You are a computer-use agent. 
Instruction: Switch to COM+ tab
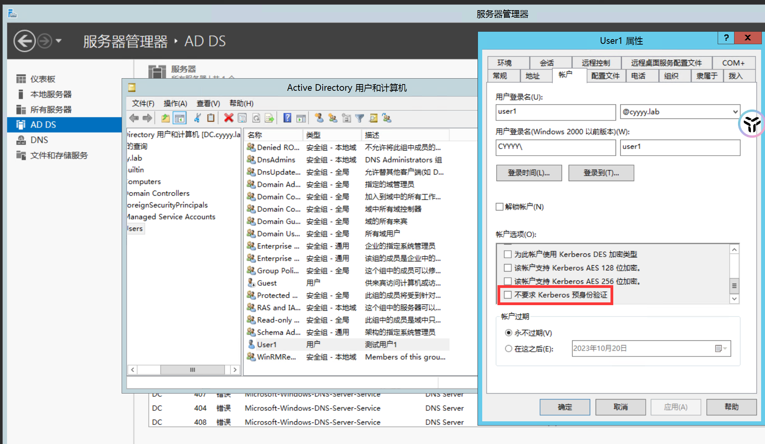pos(733,63)
